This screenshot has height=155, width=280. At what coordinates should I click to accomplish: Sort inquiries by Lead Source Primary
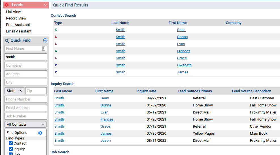pos(195,91)
